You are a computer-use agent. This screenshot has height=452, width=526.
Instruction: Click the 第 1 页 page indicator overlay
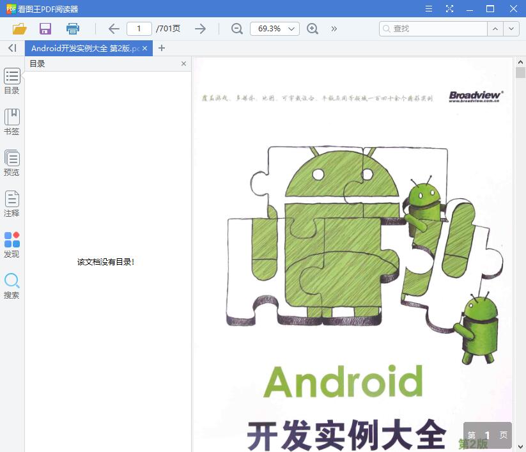tap(488, 435)
